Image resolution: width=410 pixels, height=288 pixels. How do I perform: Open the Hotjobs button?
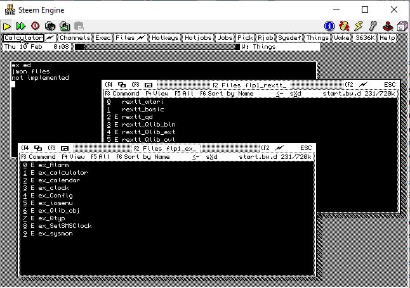click(x=198, y=38)
